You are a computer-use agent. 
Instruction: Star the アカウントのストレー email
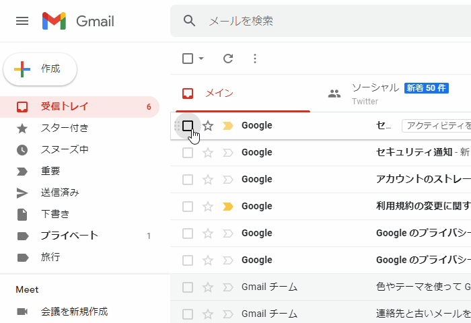pyautogui.click(x=208, y=180)
